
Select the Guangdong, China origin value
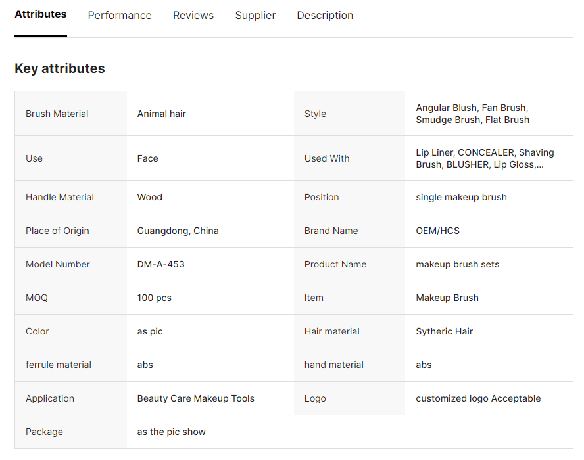point(178,231)
